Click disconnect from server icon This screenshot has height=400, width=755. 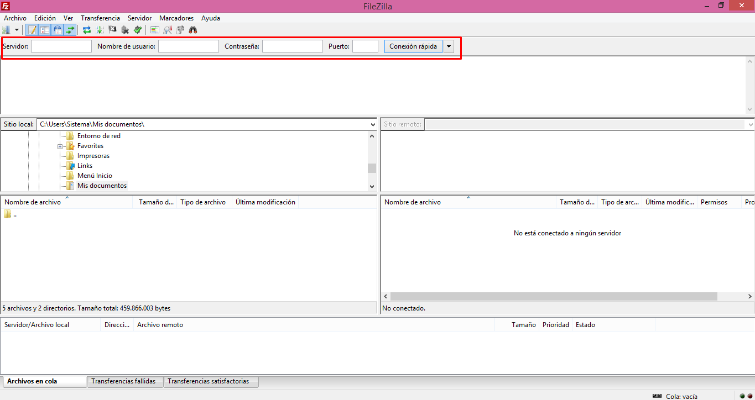[125, 30]
